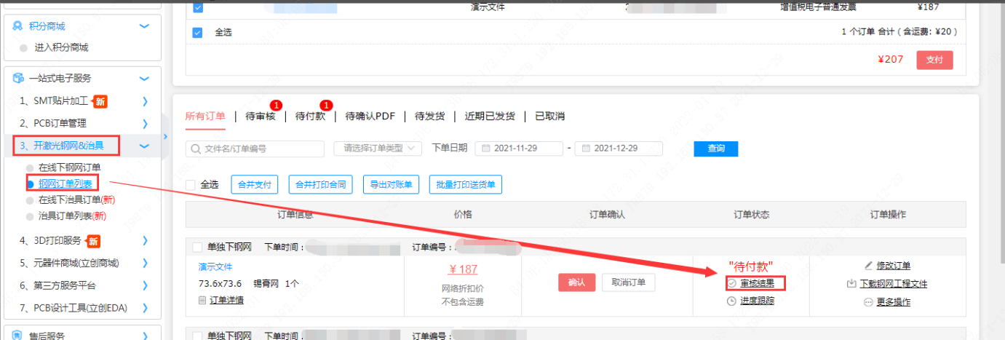The width and height of the screenshot is (1005, 340).
Task: Open the 请选择订单类型 dropdown
Action: pos(377,149)
